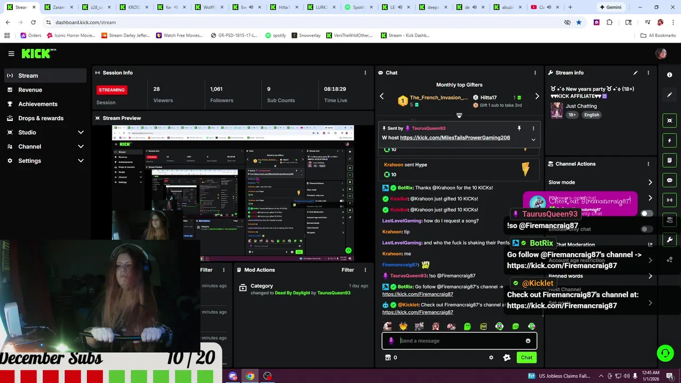This screenshot has height=383, width=681.
Task: Open Mod Actions Filter
Action: pyautogui.click(x=347, y=270)
